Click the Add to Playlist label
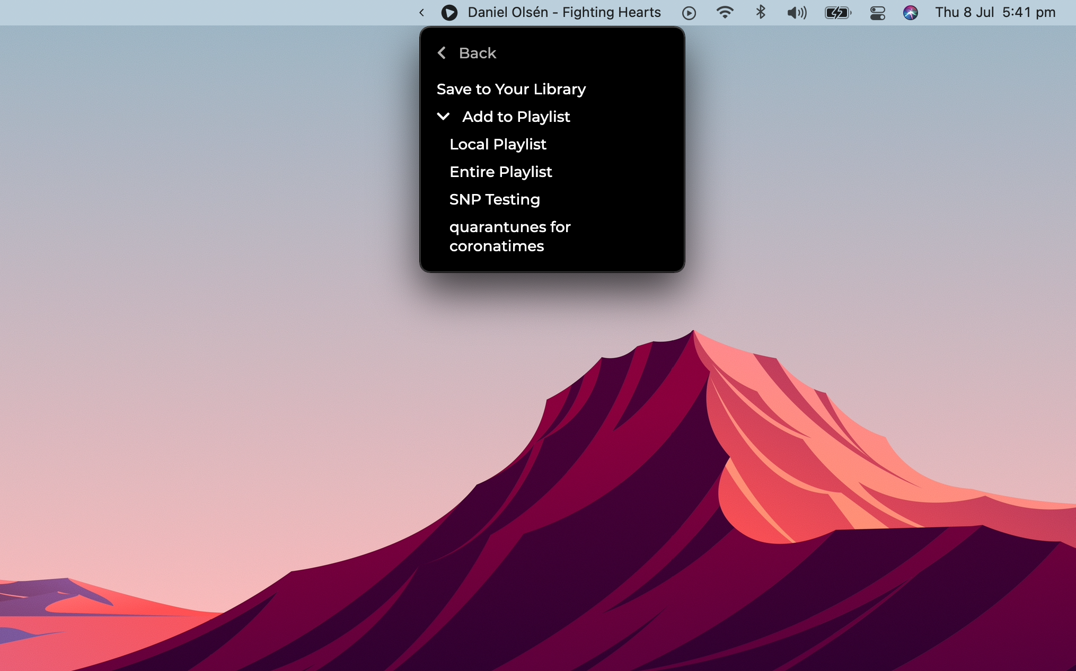1076x671 pixels. click(516, 117)
